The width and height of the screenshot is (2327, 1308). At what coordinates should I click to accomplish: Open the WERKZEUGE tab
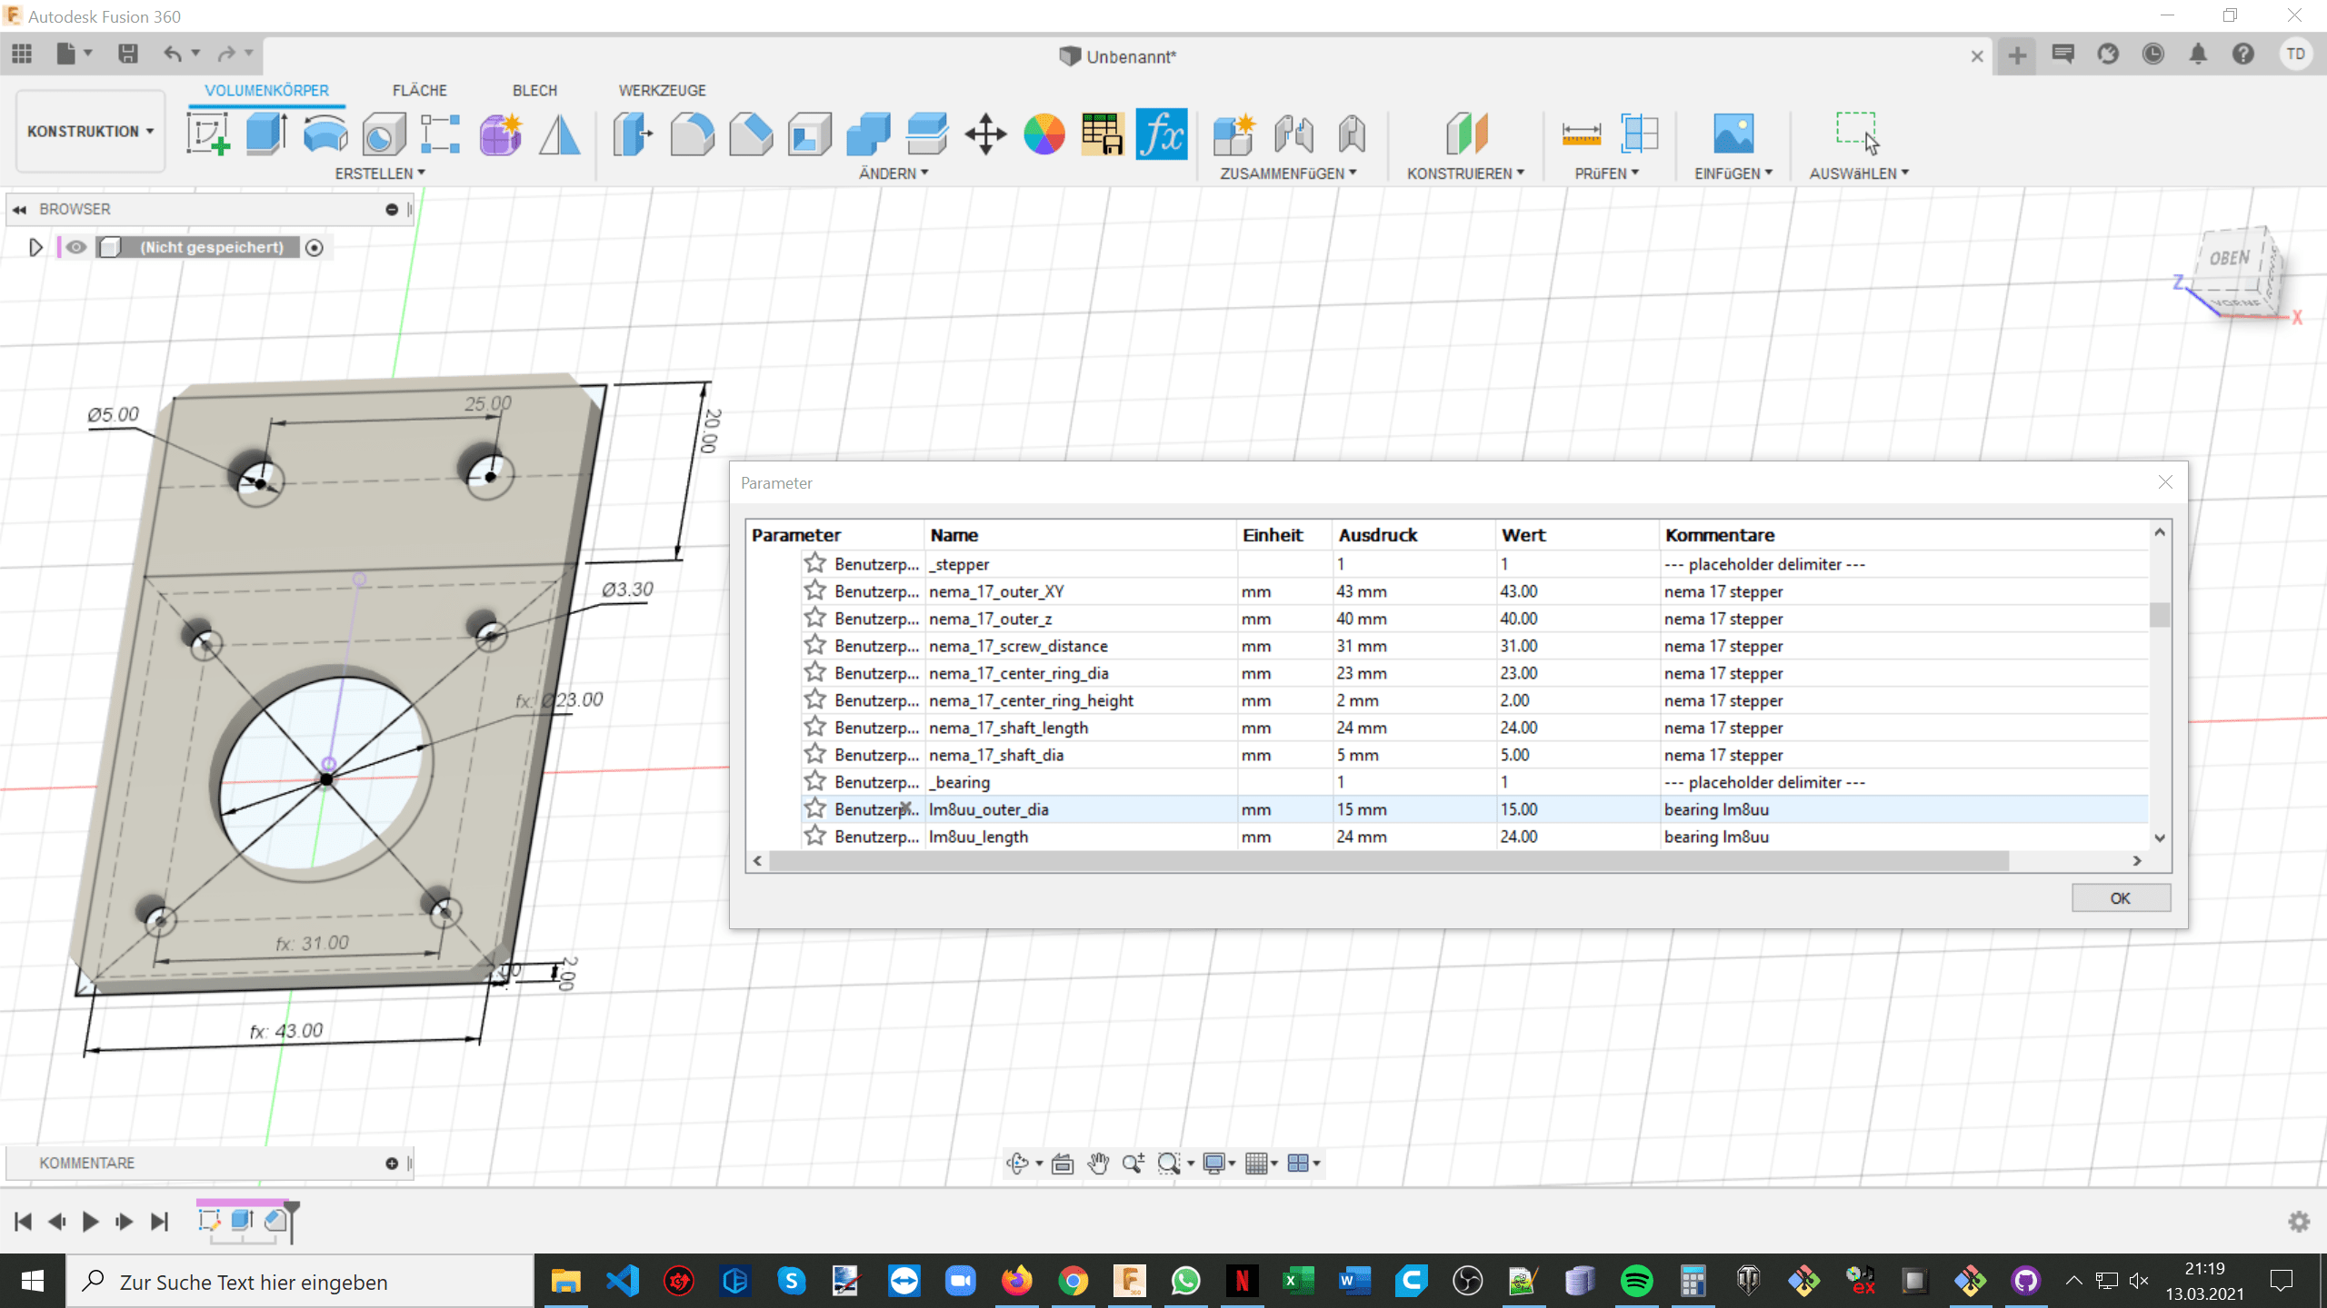(x=662, y=90)
